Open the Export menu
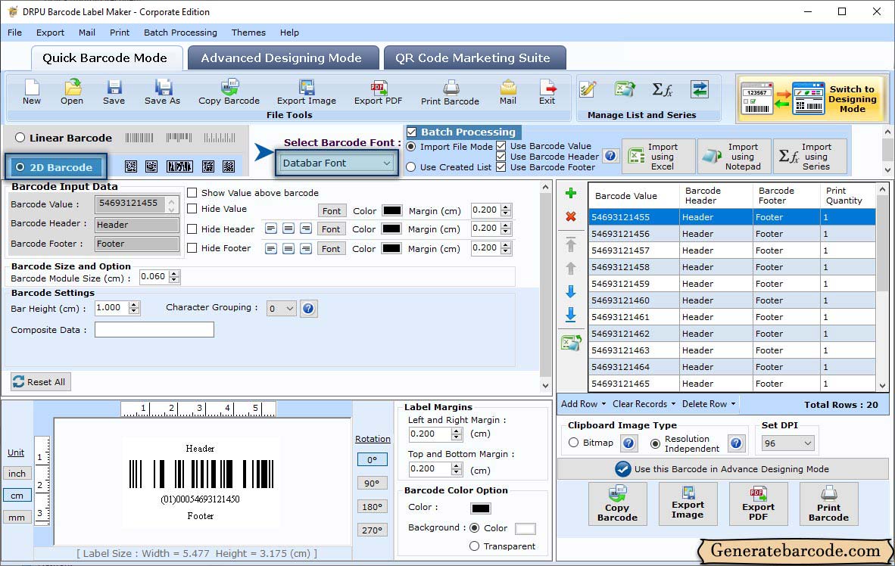 [50, 33]
